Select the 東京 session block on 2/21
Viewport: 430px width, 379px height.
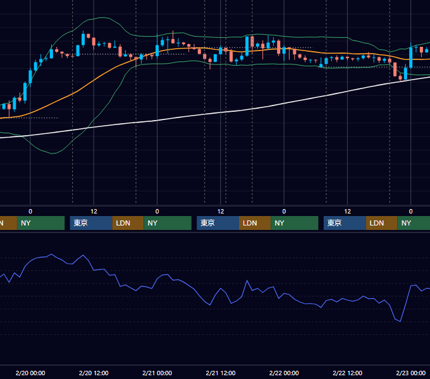click(x=218, y=223)
